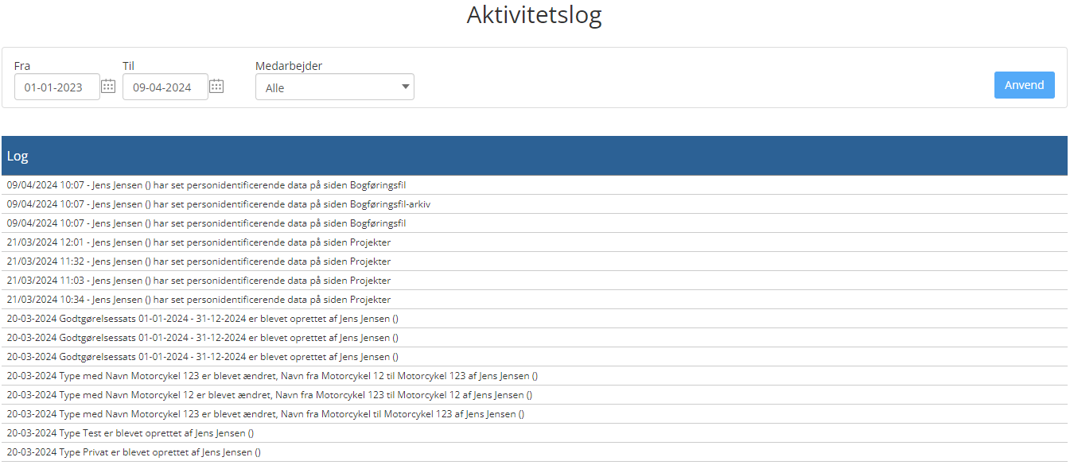The width and height of the screenshot is (1070, 465).
Task: Open the calendar picker for Fra date
Action: click(x=108, y=87)
